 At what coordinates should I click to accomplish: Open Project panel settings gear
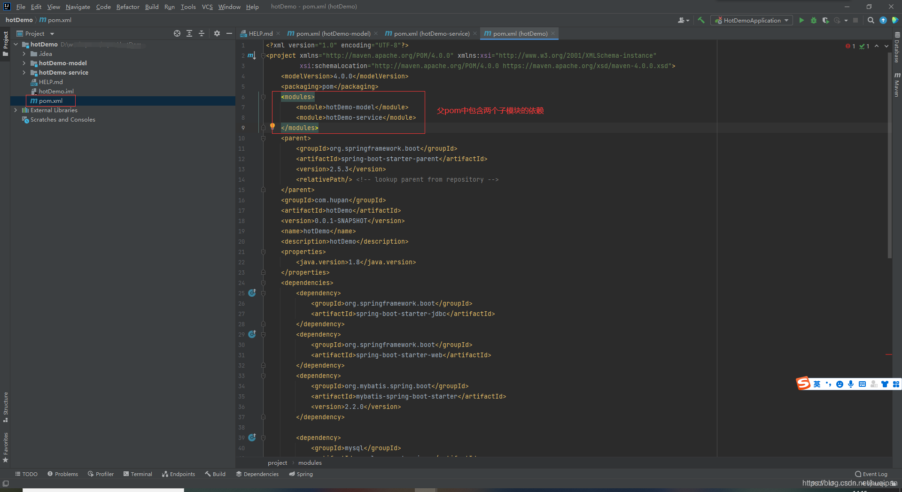(217, 33)
